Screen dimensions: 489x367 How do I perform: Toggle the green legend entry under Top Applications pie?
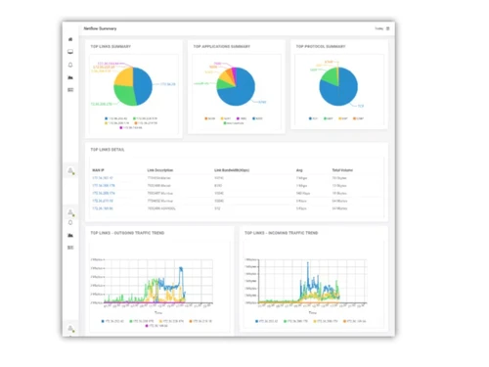[x=234, y=123]
